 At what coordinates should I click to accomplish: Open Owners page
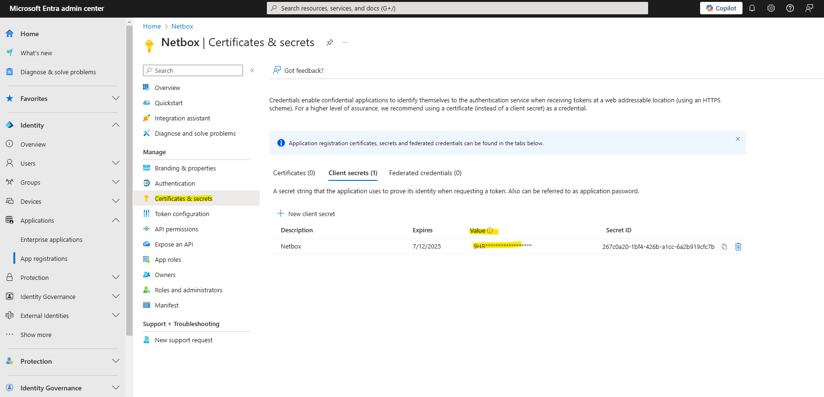[165, 275]
